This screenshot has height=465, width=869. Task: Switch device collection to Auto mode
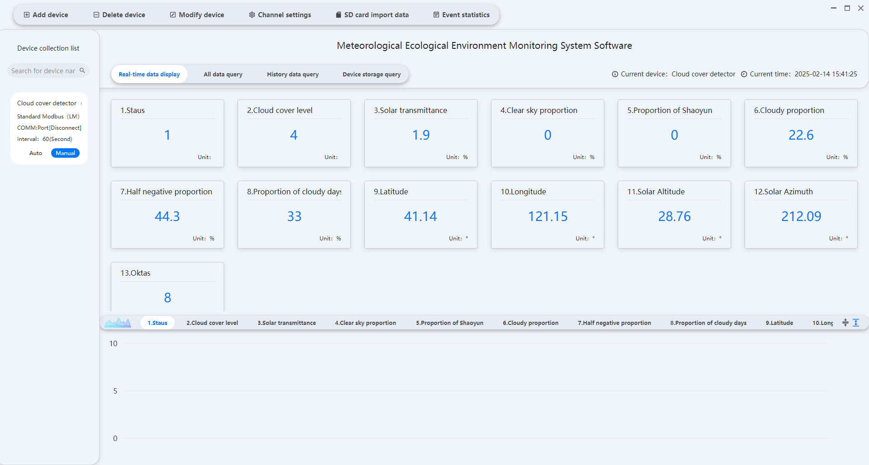[x=36, y=153]
